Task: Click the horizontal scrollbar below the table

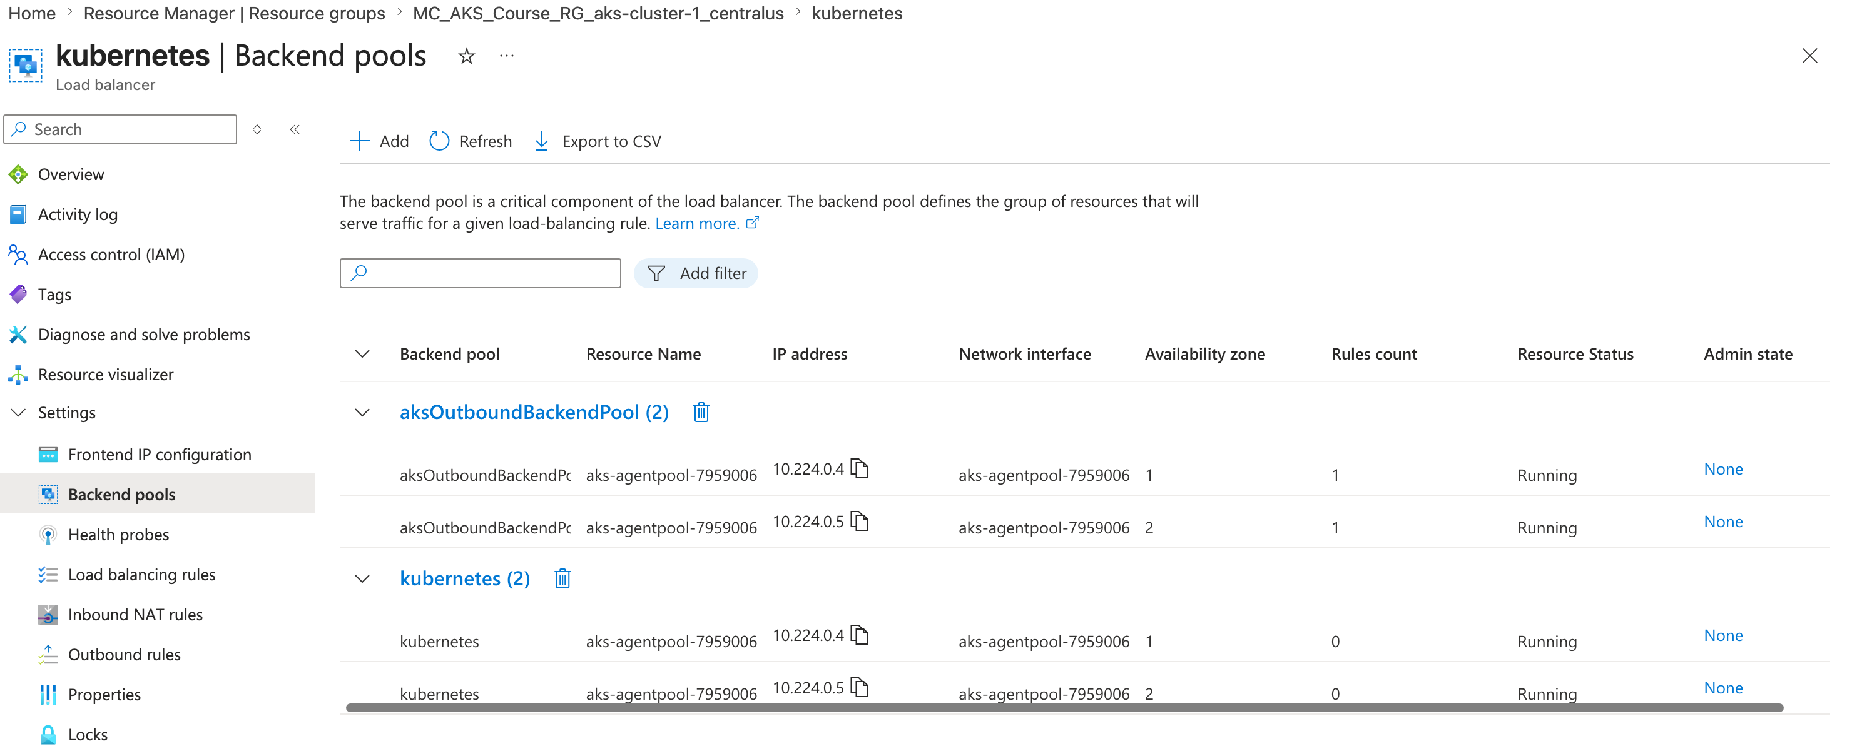Action: (x=1064, y=708)
